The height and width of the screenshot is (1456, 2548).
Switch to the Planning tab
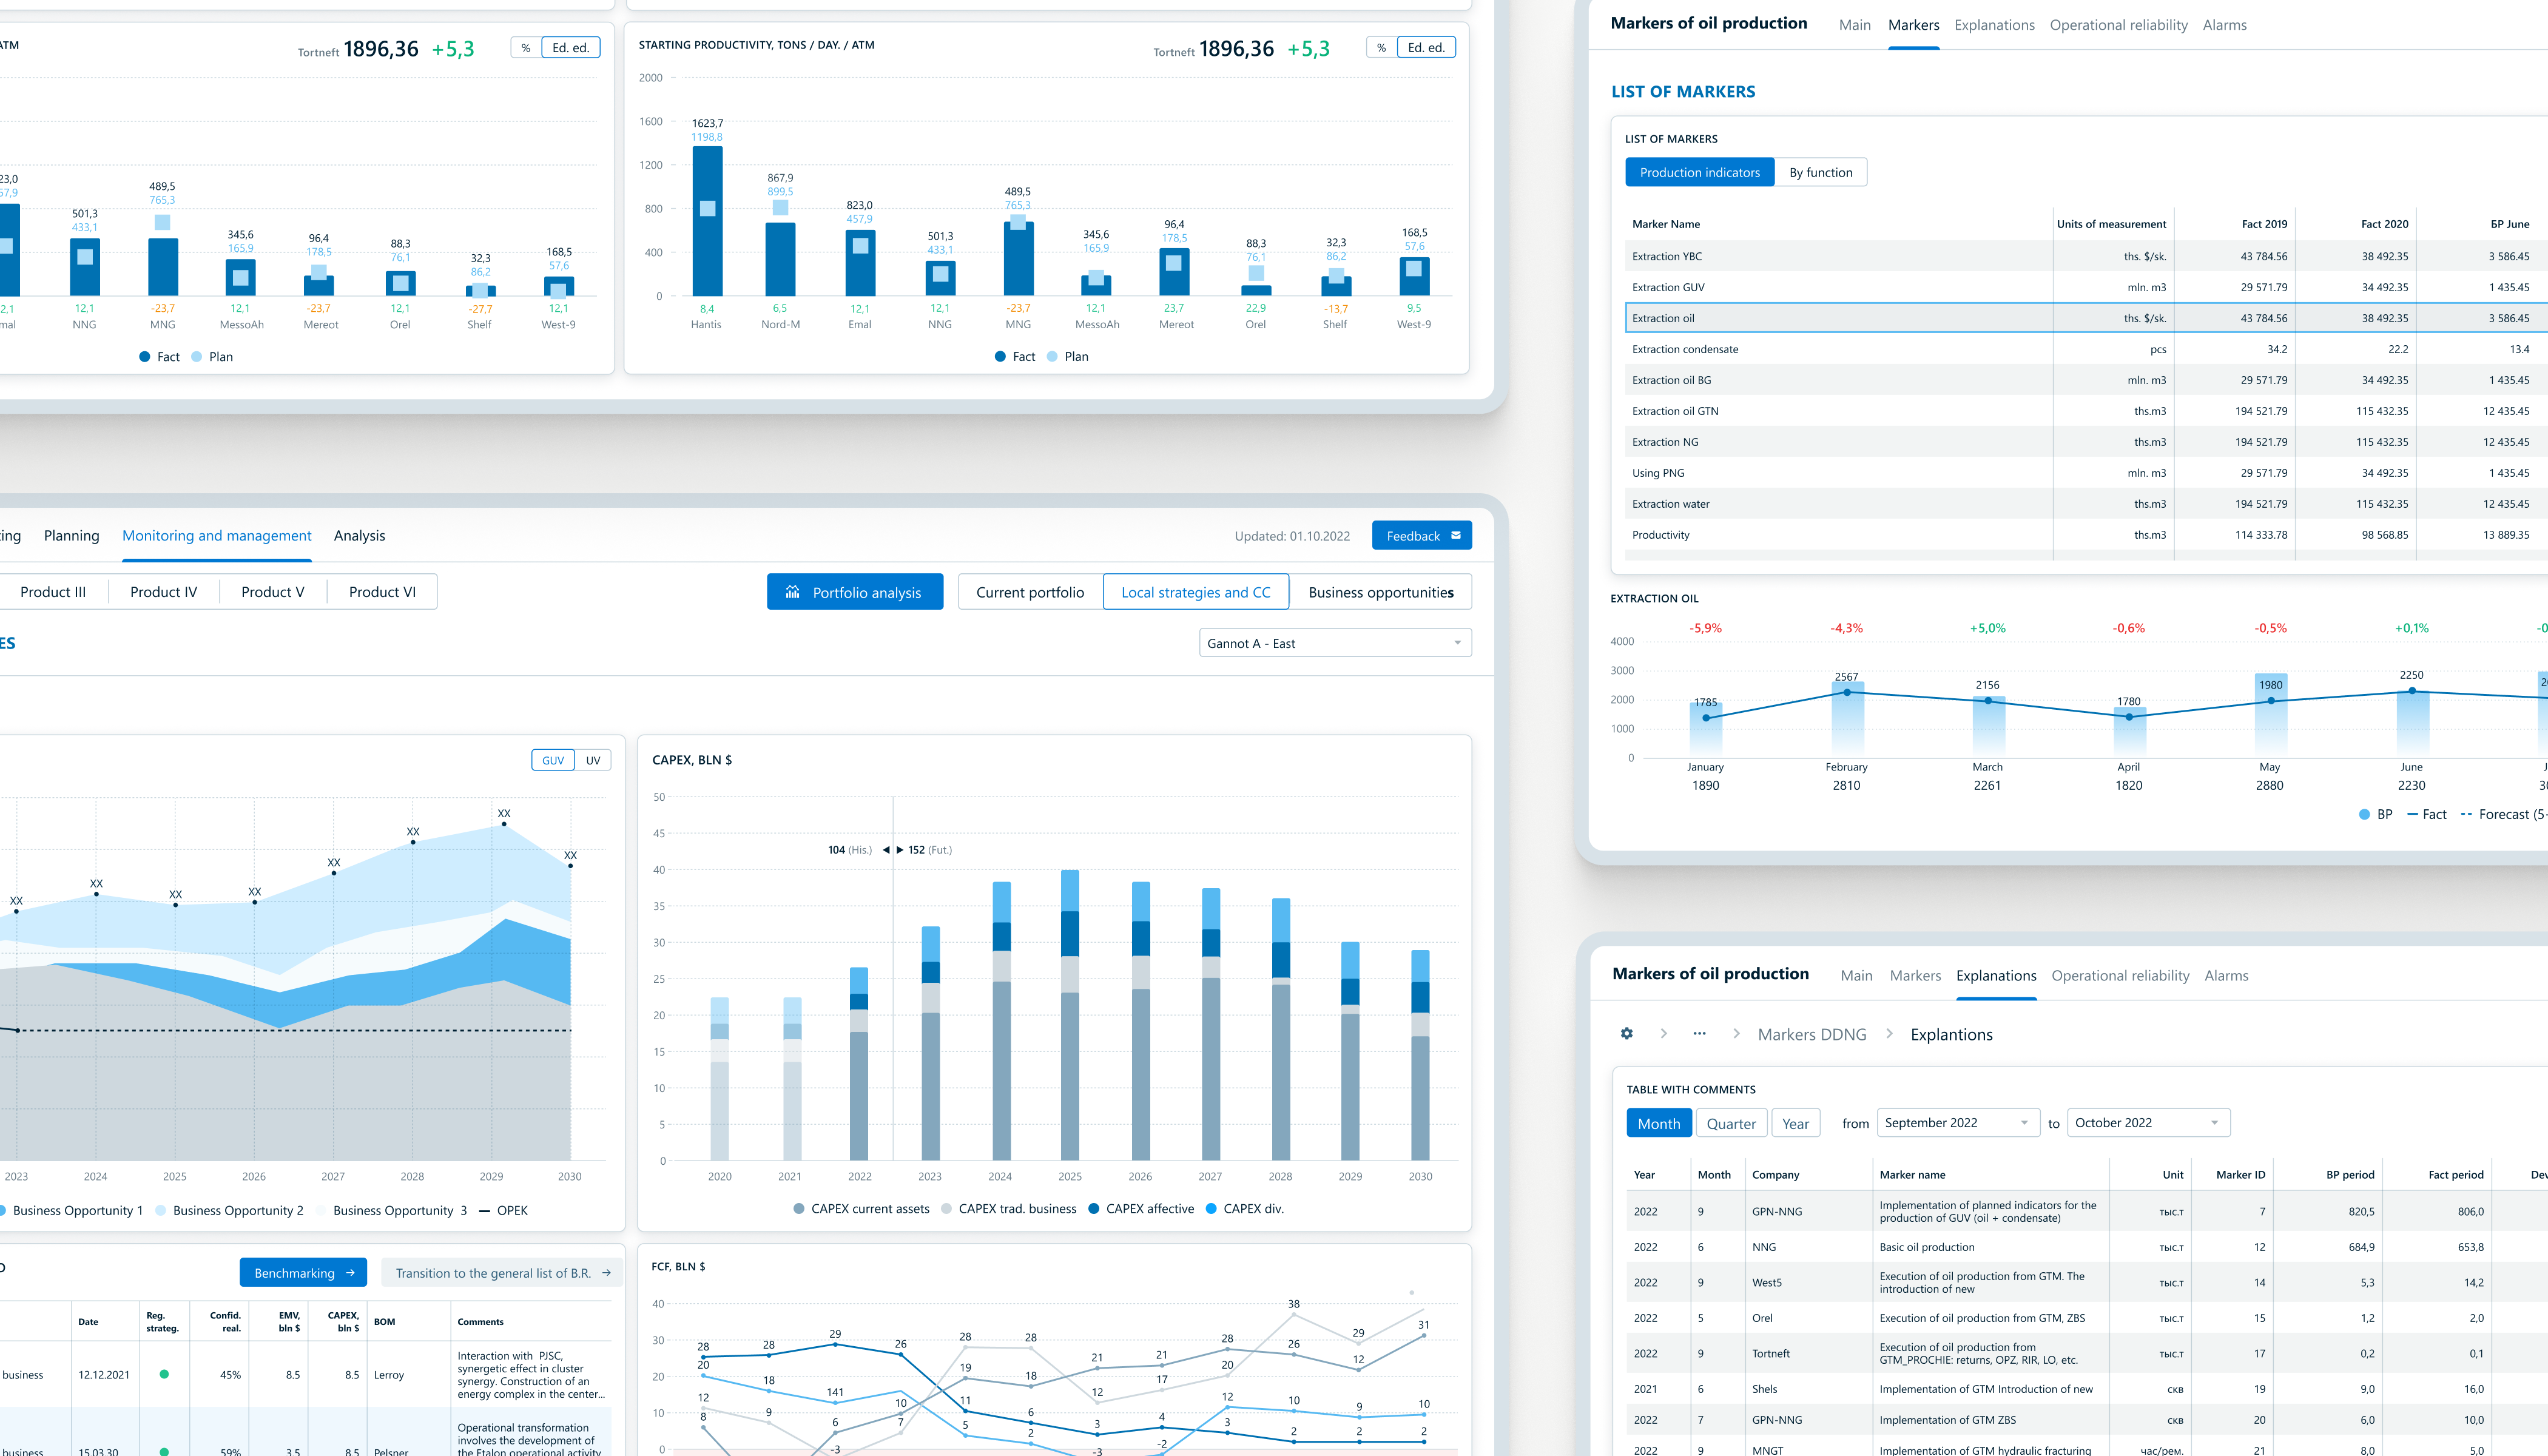pyautogui.click(x=72, y=535)
